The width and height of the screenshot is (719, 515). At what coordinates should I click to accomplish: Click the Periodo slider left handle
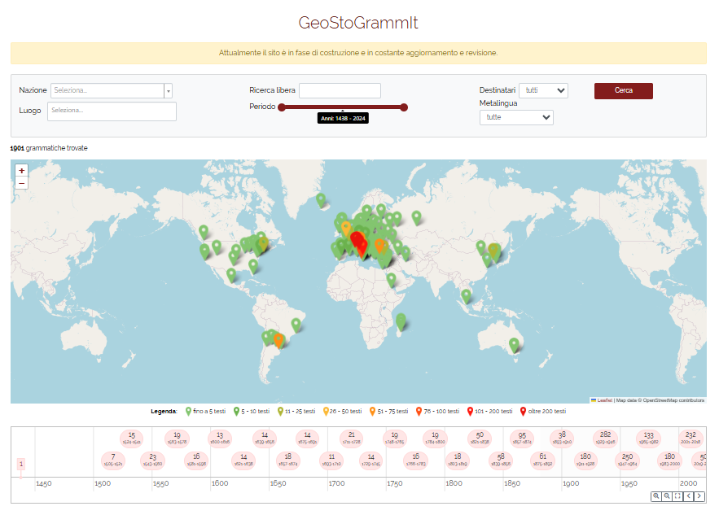282,107
